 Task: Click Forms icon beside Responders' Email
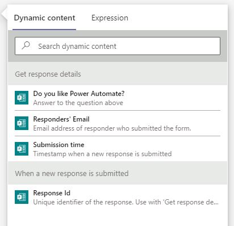pyautogui.click(x=22, y=123)
